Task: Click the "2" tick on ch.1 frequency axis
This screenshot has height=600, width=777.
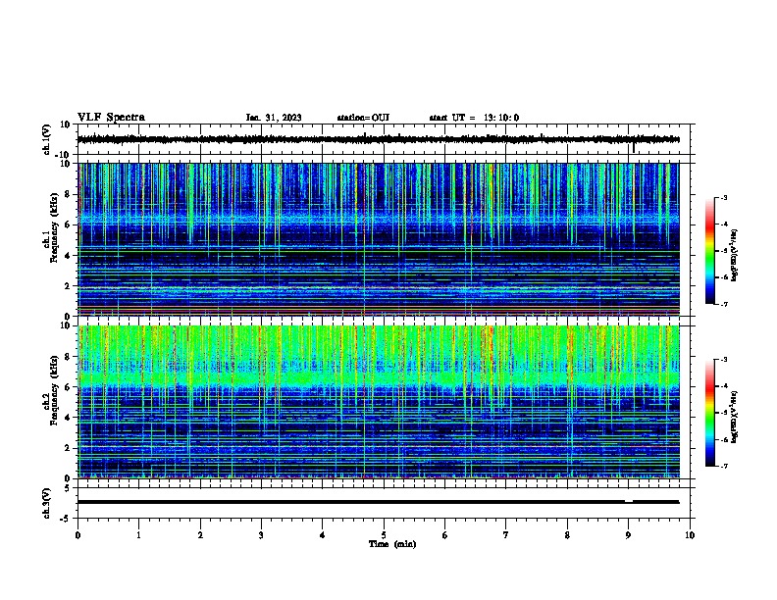Action: (x=69, y=286)
